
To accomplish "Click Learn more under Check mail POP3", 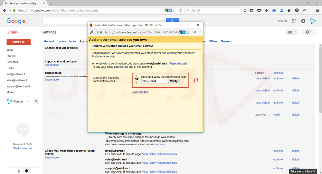I will [52, 157].
